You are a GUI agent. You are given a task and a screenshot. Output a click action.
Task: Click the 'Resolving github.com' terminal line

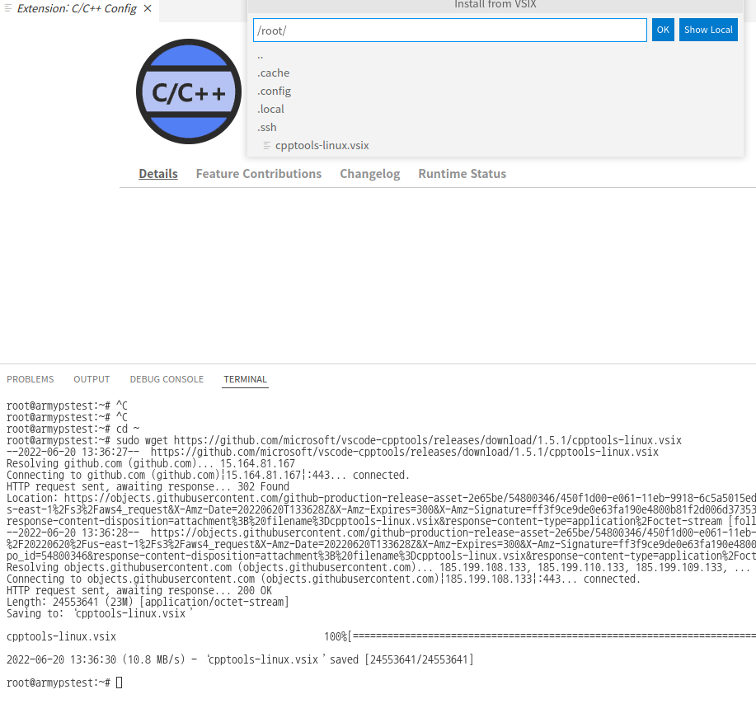click(x=150, y=464)
